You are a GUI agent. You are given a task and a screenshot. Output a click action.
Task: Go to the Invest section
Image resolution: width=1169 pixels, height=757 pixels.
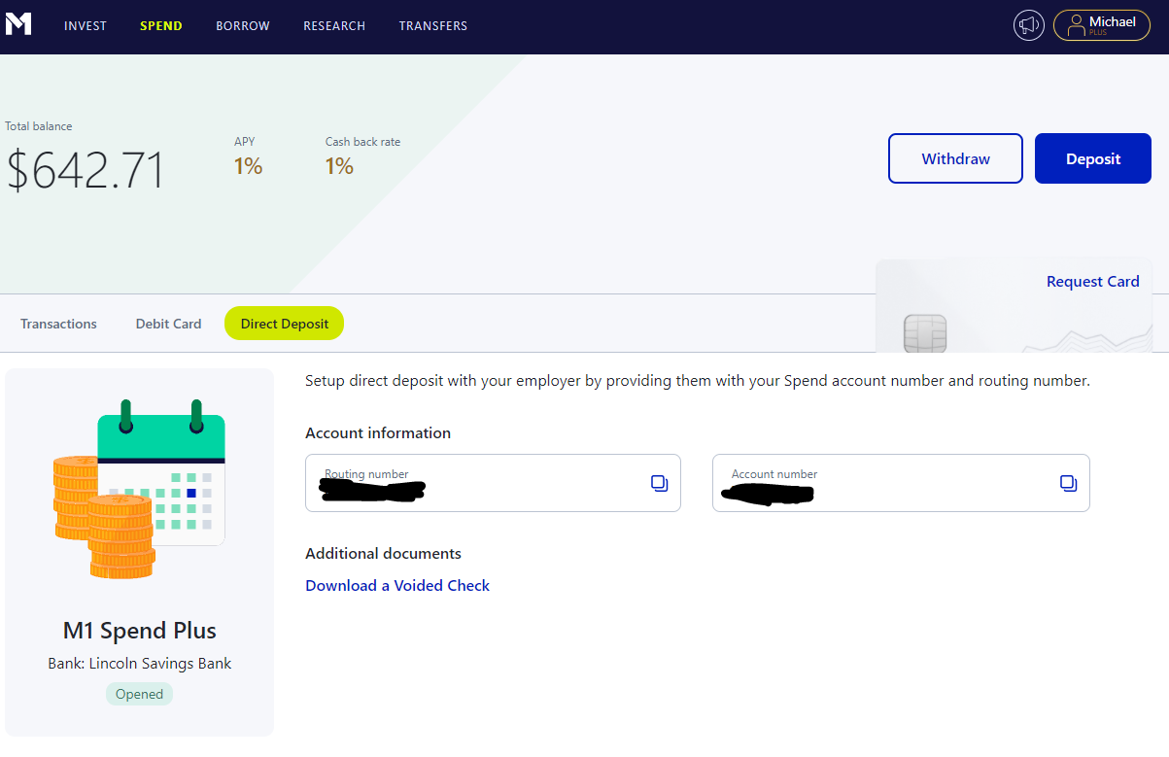click(86, 26)
